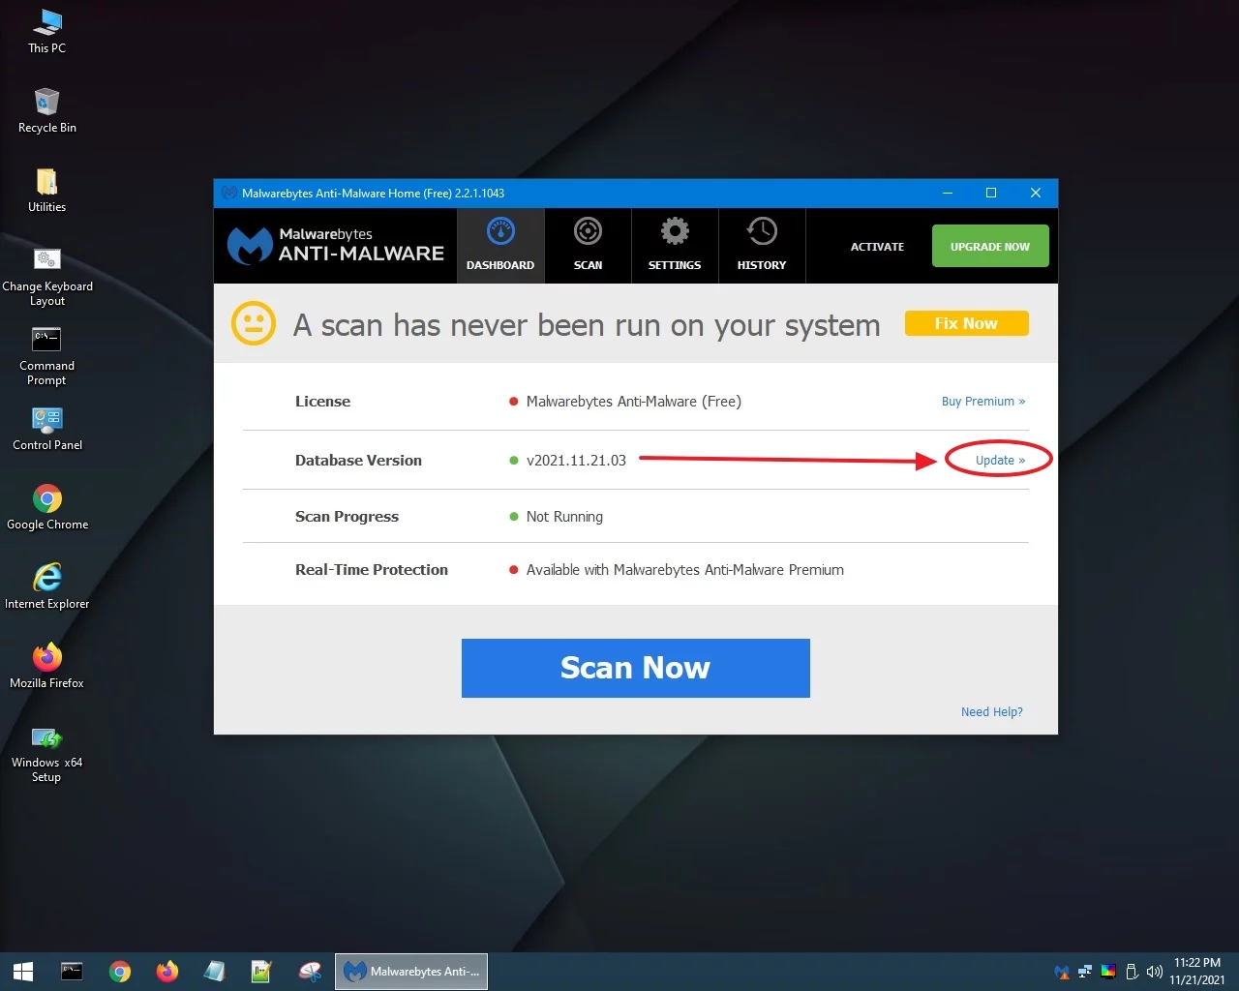1239x991 pixels.
Task: Click the Malwarebytes Anti-Malware (Free) license text
Action: [634, 402]
